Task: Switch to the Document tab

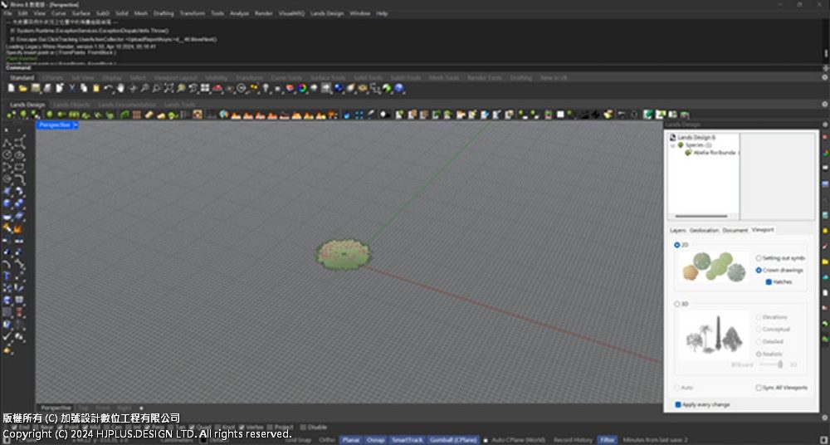Action: click(735, 231)
